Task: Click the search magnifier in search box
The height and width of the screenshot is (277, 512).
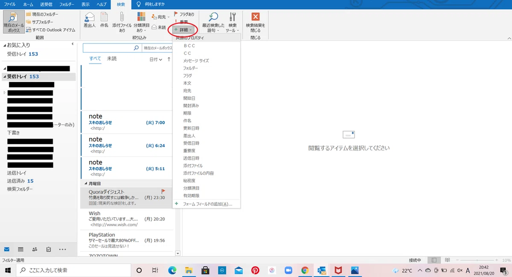Action: pyautogui.click(x=136, y=48)
